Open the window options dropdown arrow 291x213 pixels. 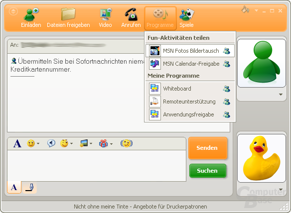click(x=256, y=10)
